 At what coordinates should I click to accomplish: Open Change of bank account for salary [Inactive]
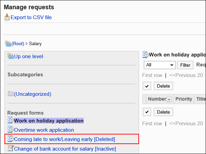point(65,149)
